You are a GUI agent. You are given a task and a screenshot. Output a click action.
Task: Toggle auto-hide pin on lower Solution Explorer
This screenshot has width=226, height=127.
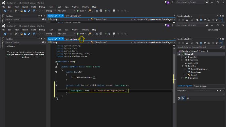[x=220, y=39]
